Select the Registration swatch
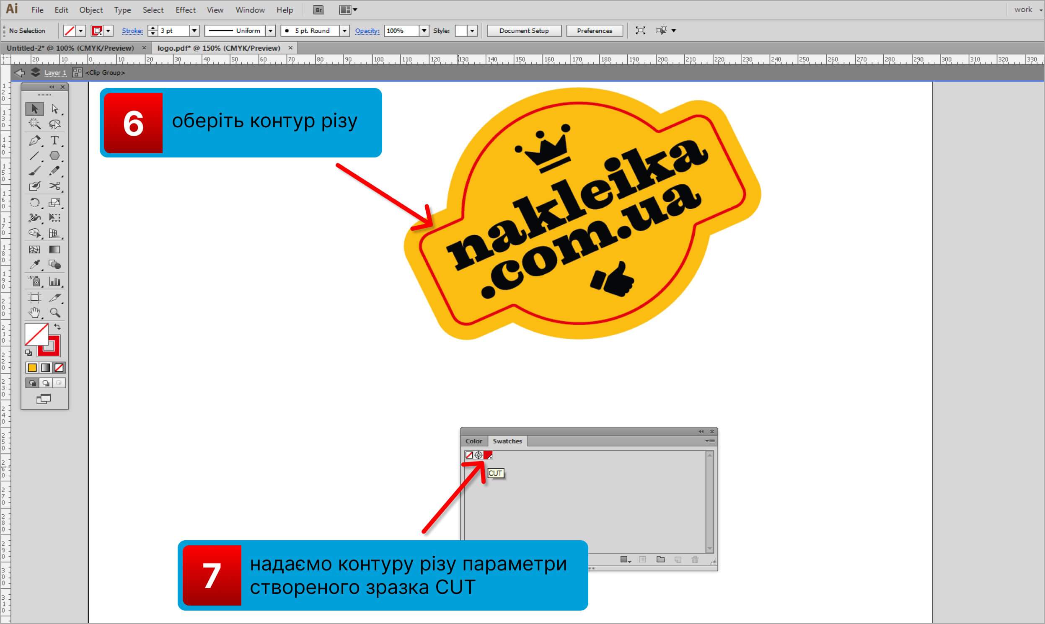Image resolution: width=1045 pixels, height=624 pixels. click(479, 455)
